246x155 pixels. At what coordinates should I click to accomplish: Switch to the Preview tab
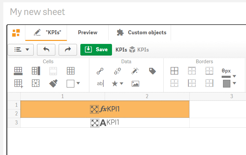click(87, 33)
